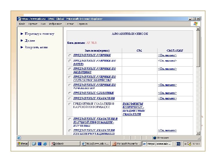Click the Переход к поиску link

40,34
